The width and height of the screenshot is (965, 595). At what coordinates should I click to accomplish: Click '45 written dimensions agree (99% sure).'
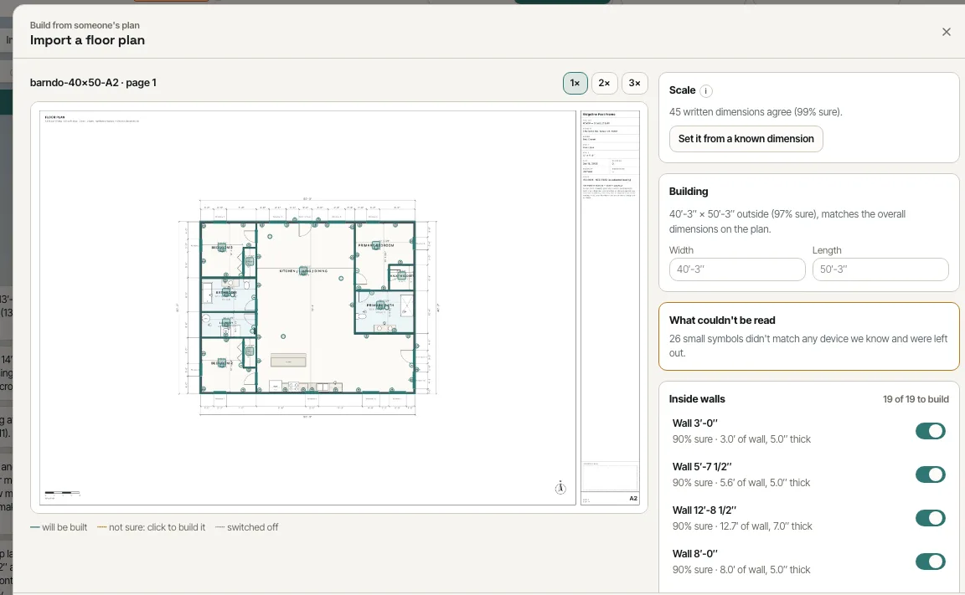tap(756, 112)
